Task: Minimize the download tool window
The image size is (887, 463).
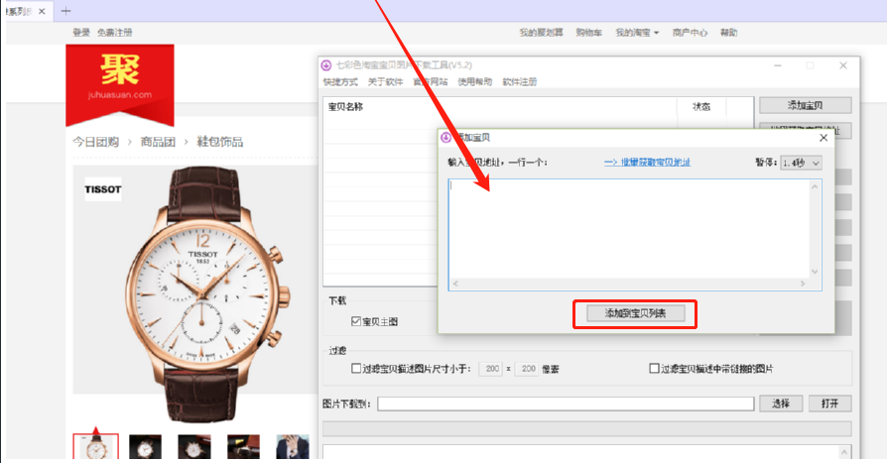Action: pyautogui.click(x=778, y=65)
